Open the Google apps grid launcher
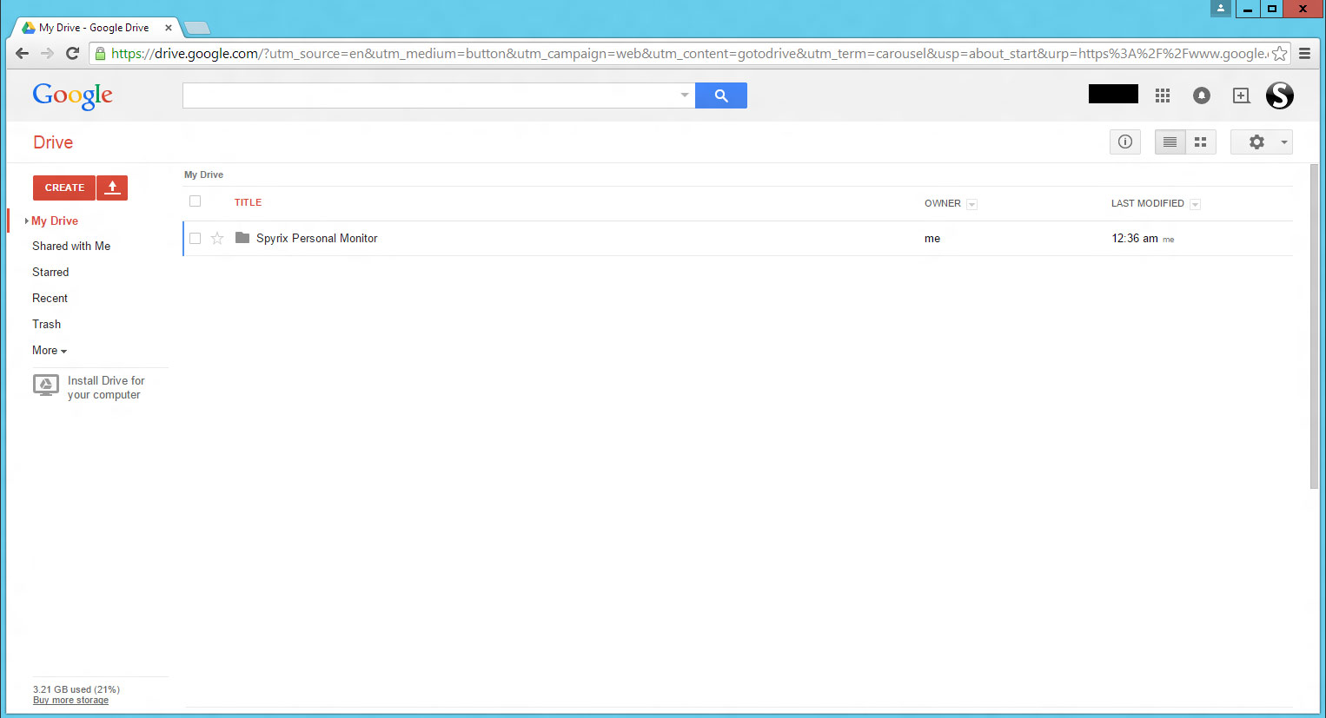This screenshot has width=1326, height=718. pos(1163,96)
